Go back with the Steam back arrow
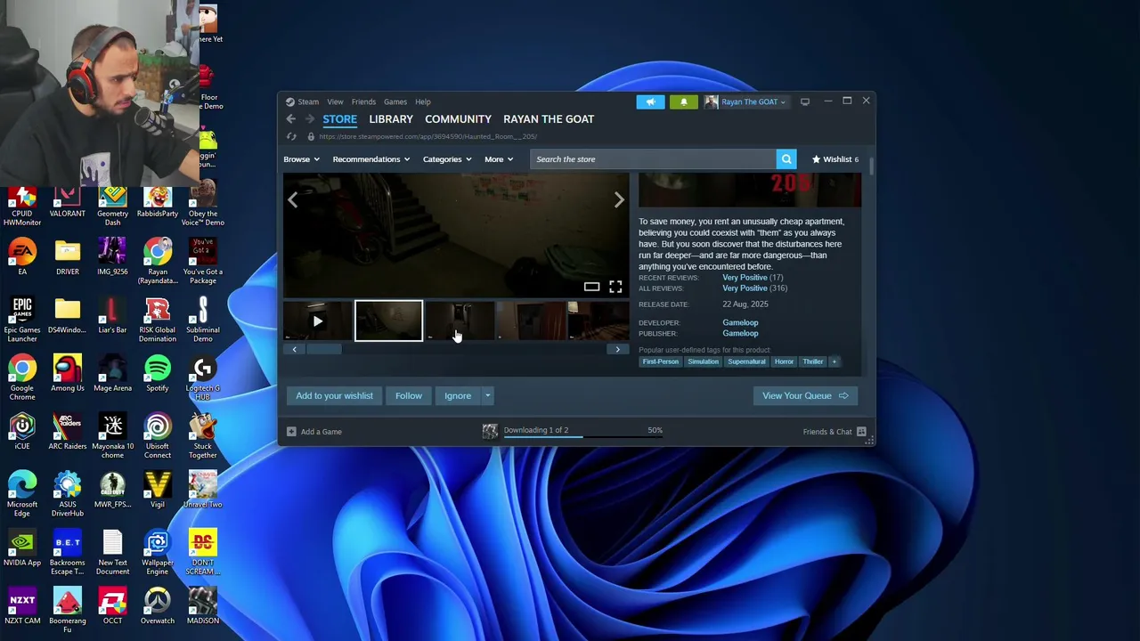This screenshot has height=641, width=1140. tap(290, 118)
